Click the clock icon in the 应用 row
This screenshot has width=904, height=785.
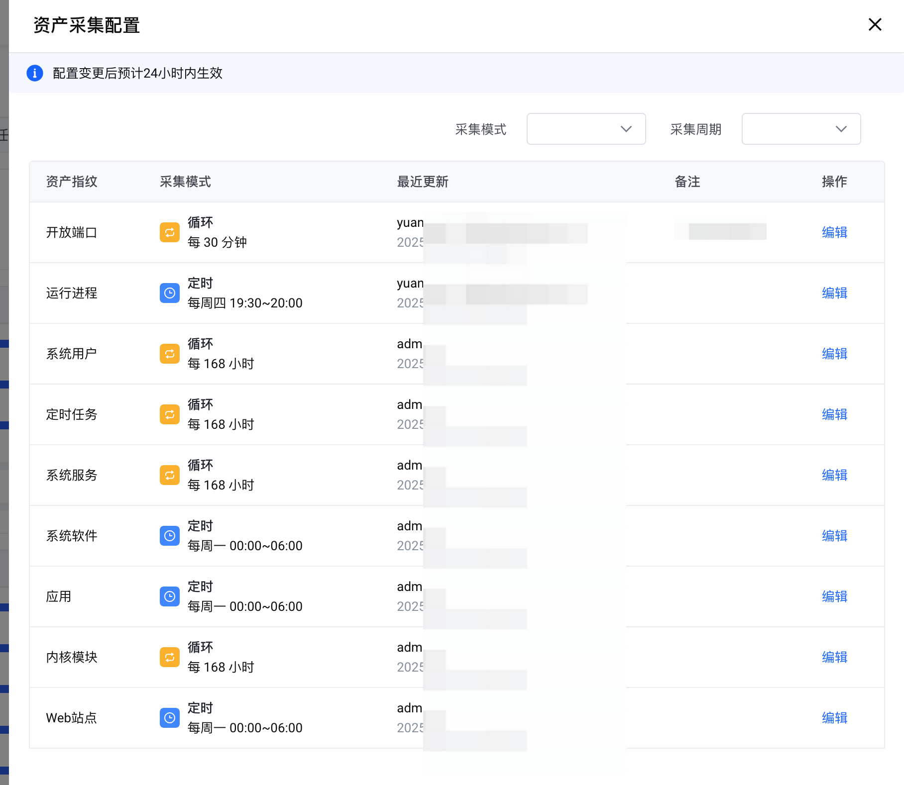click(169, 596)
